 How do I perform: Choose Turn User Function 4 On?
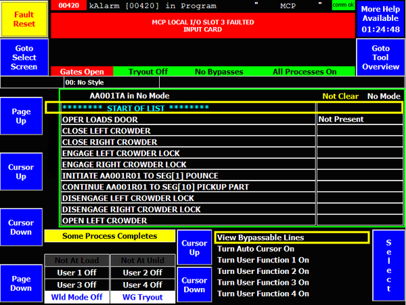(x=263, y=294)
